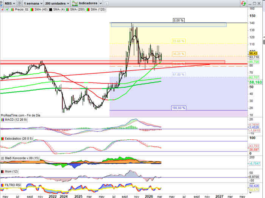Screen dimensions: 265x198
Task: Click the daily 'D' timeframe icon
Action: click(19, 3)
